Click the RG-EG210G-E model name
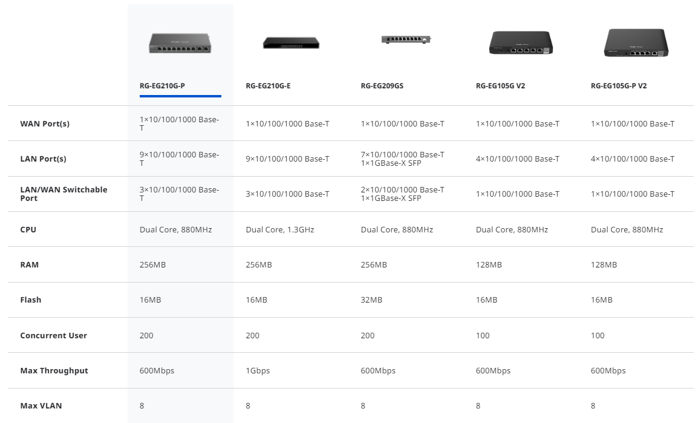698x423 pixels. [268, 86]
